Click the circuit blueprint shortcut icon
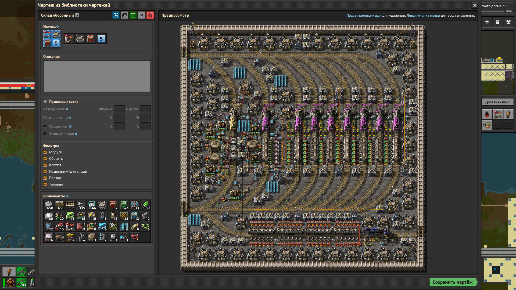The height and width of the screenshot is (290, 516). [487, 125]
